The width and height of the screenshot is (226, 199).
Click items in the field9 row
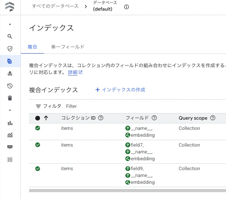coord(67,169)
